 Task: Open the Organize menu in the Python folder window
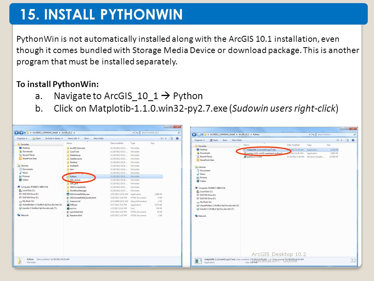tap(199, 140)
